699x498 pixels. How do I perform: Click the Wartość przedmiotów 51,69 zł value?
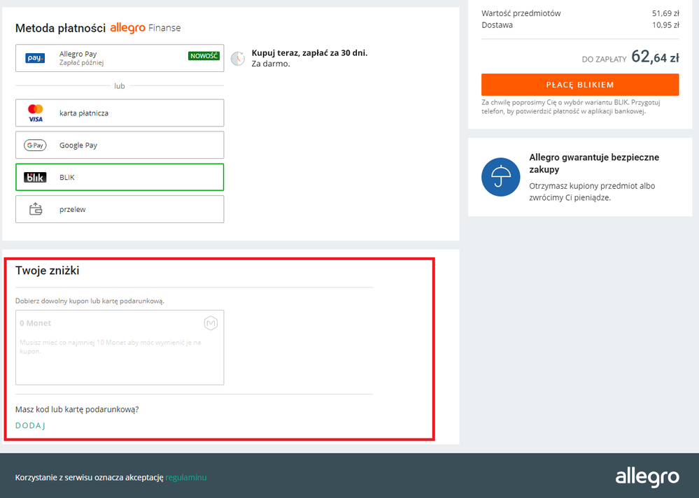coord(665,13)
